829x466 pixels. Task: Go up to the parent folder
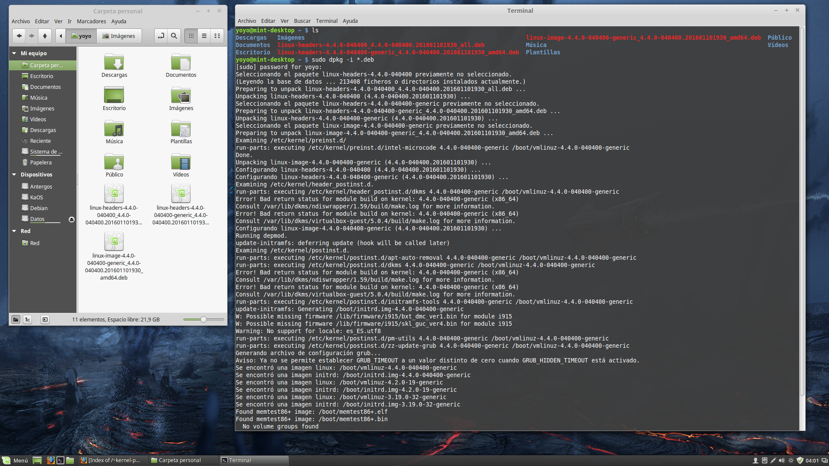(45, 36)
